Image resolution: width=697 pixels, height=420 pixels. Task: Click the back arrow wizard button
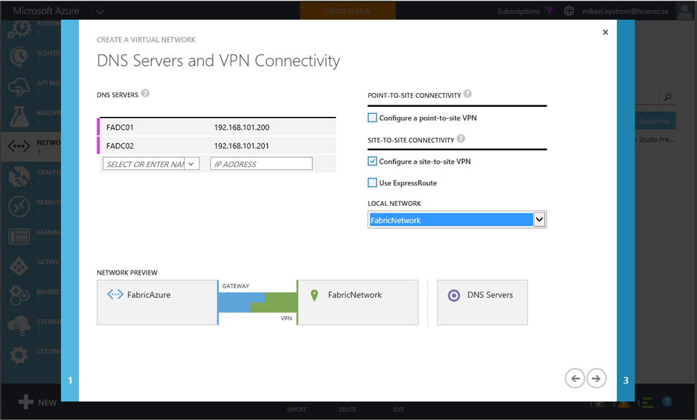[575, 379]
